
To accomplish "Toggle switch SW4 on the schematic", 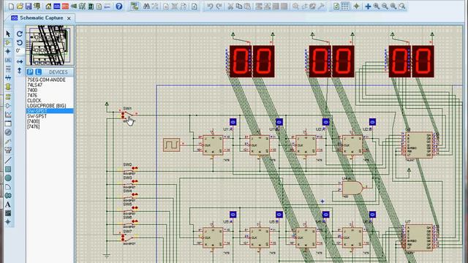I will (130, 197).
